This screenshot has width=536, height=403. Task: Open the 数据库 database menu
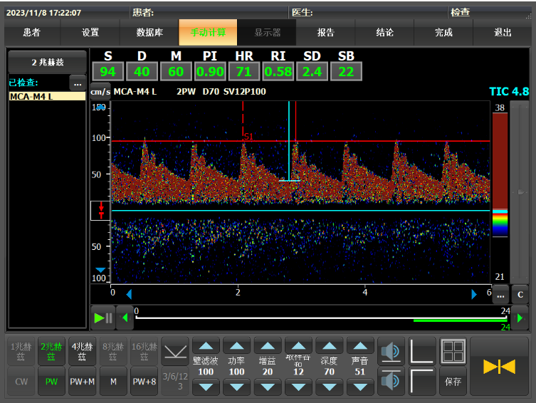(149, 33)
